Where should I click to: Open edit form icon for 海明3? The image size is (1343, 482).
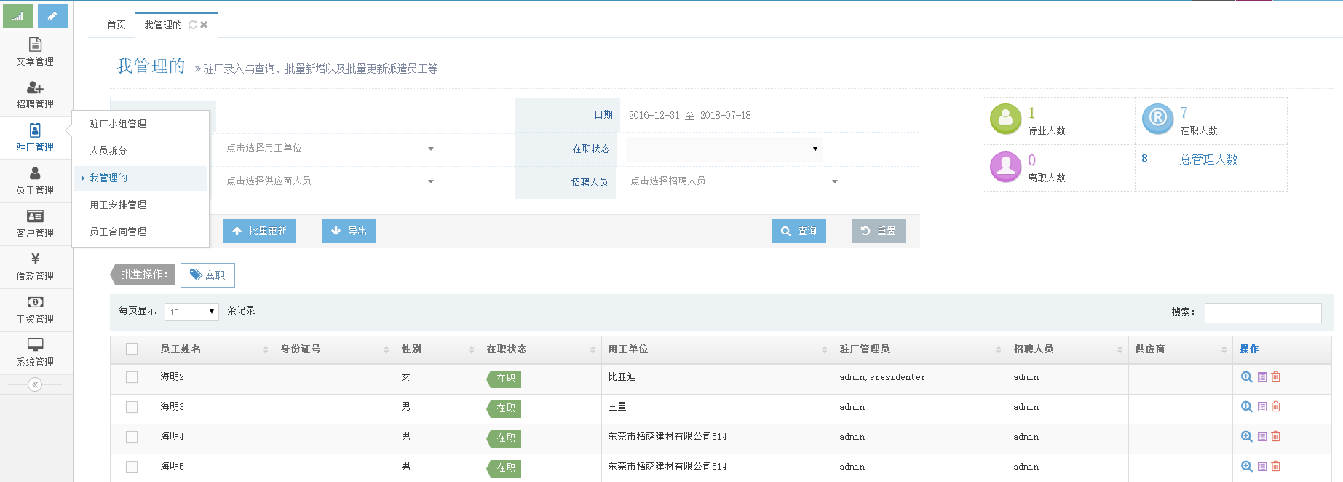(x=1262, y=406)
